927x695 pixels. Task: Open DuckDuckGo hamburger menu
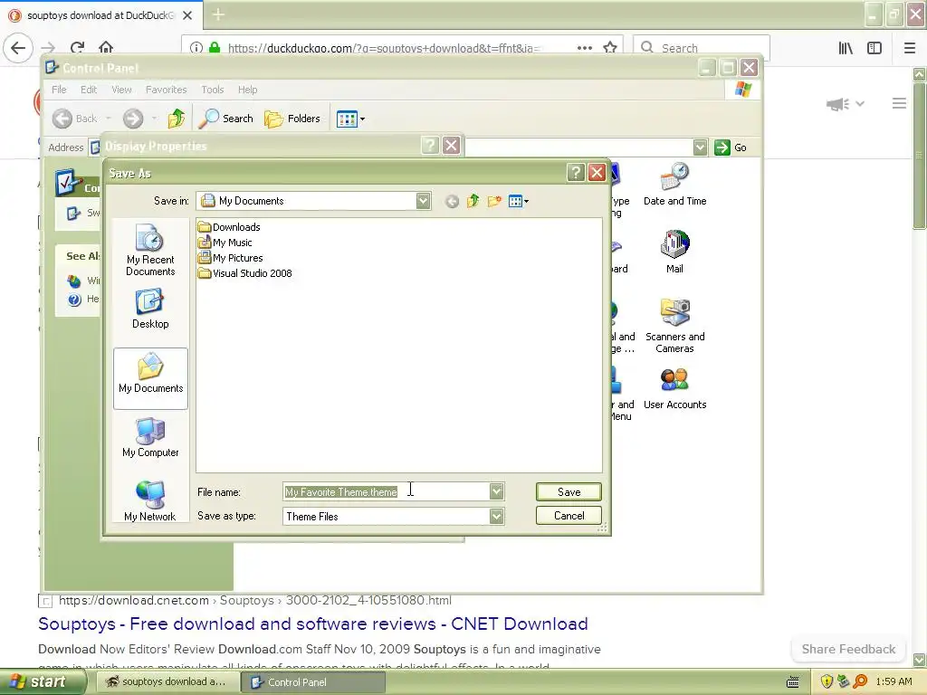(x=899, y=103)
